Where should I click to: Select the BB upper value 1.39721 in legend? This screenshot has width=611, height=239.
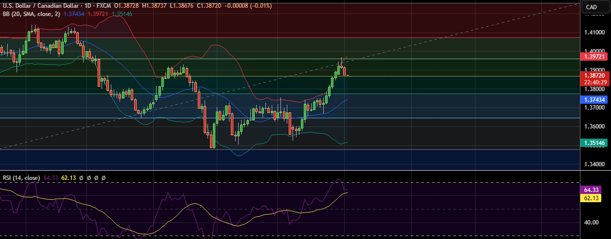point(99,14)
